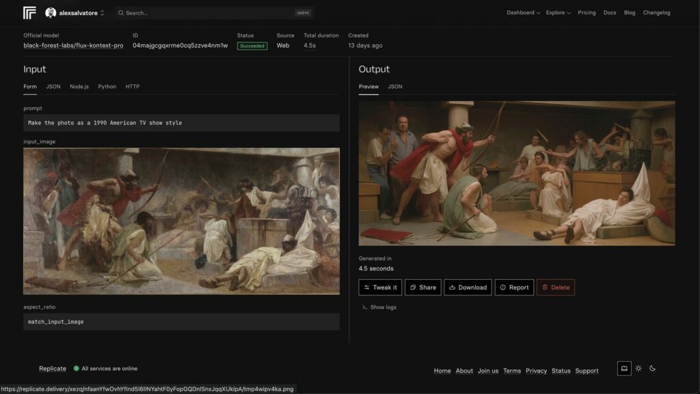Viewport: 700px width, 394px height.
Task: Delete this prediction
Action: (555, 287)
